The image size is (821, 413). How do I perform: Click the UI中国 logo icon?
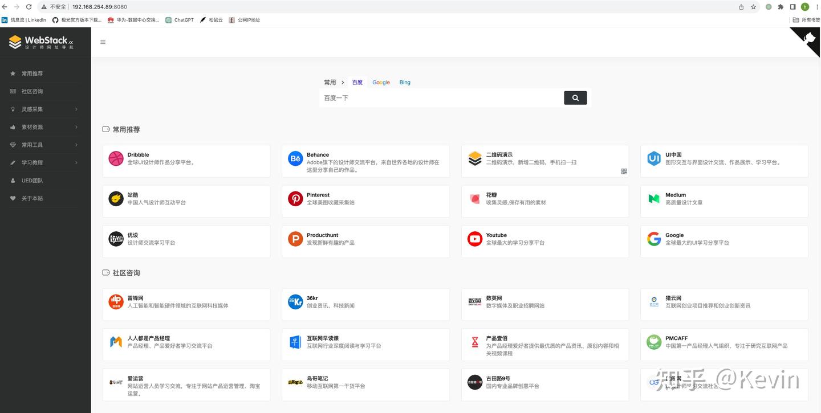click(654, 158)
